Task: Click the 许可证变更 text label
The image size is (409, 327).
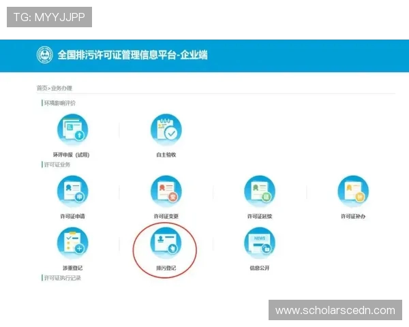Action: (166, 216)
